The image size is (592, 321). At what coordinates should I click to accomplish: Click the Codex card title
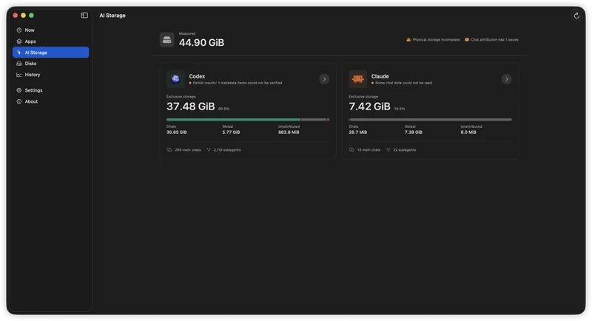[197, 76]
